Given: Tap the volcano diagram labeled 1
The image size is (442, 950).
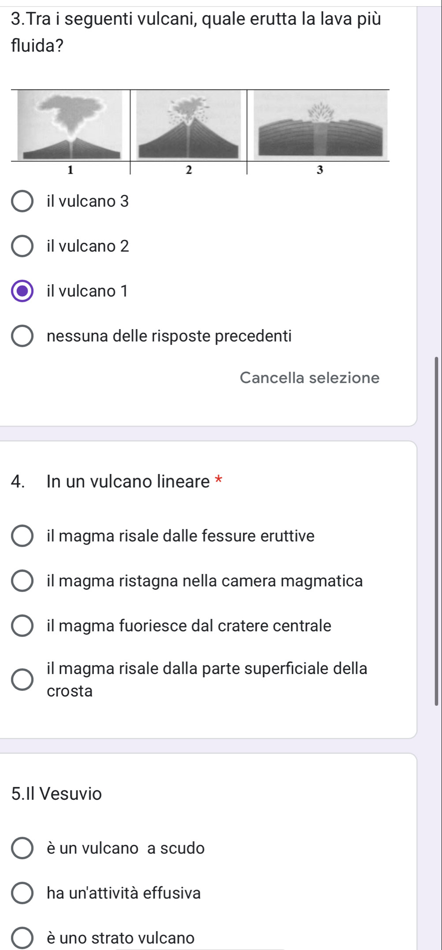Looking at the screenshot, I should click(x=70, y=125).
